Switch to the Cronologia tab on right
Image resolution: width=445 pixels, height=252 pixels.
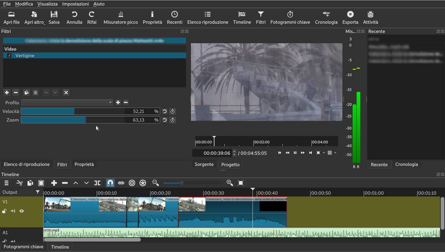pyautogui.click(x=406, y=164)
